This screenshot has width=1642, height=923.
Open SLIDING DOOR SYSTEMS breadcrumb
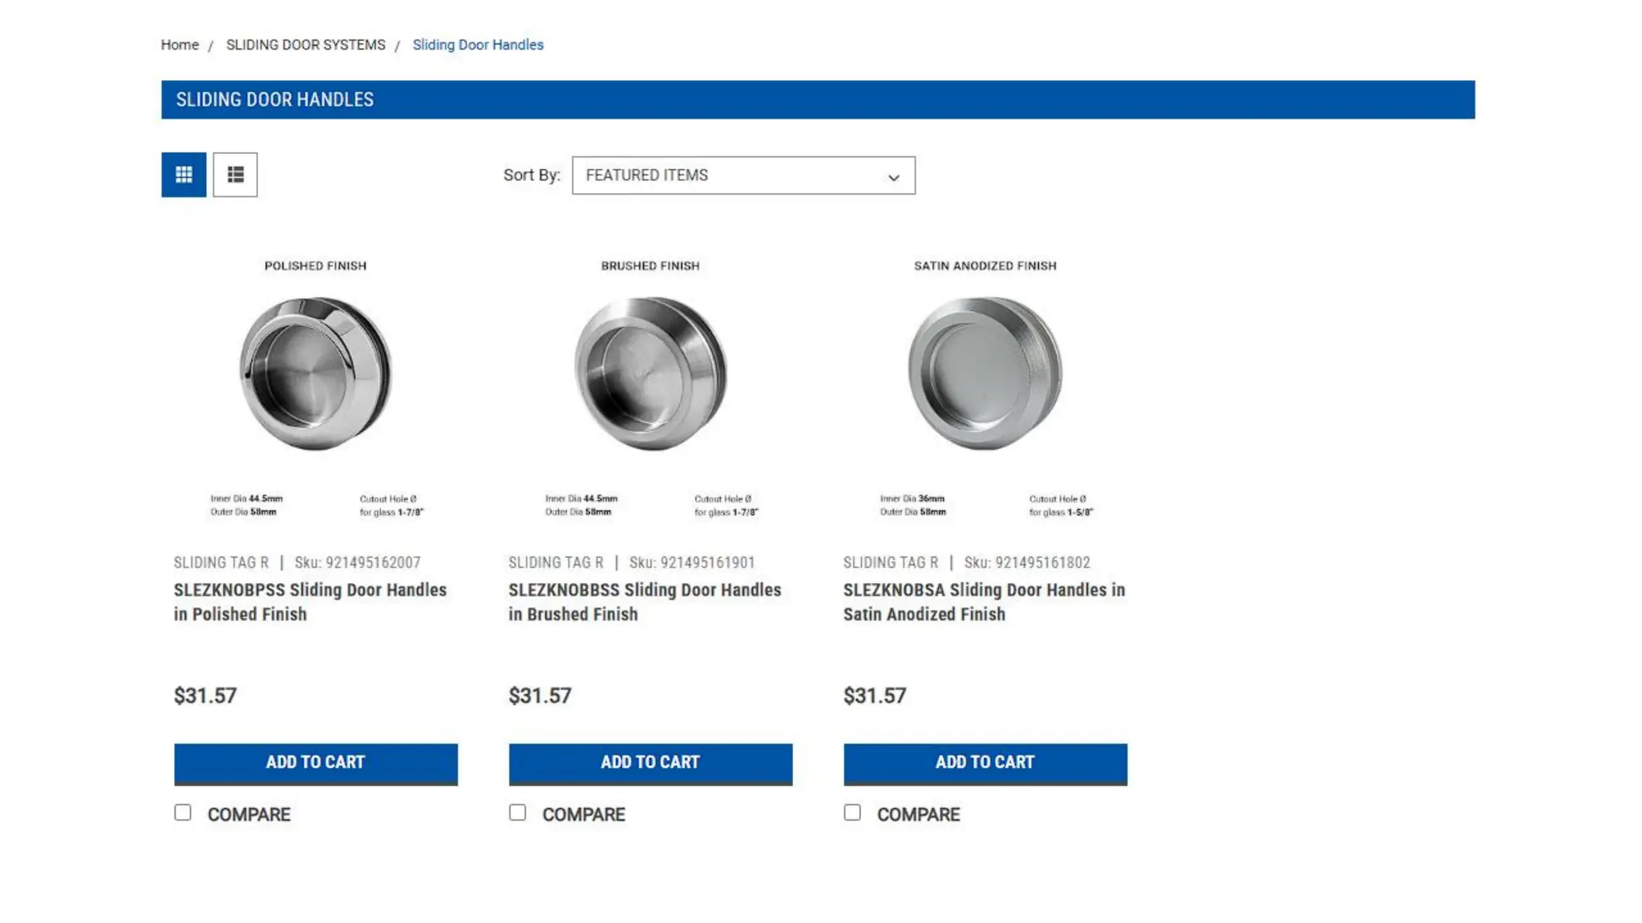(x=305, y=45)
